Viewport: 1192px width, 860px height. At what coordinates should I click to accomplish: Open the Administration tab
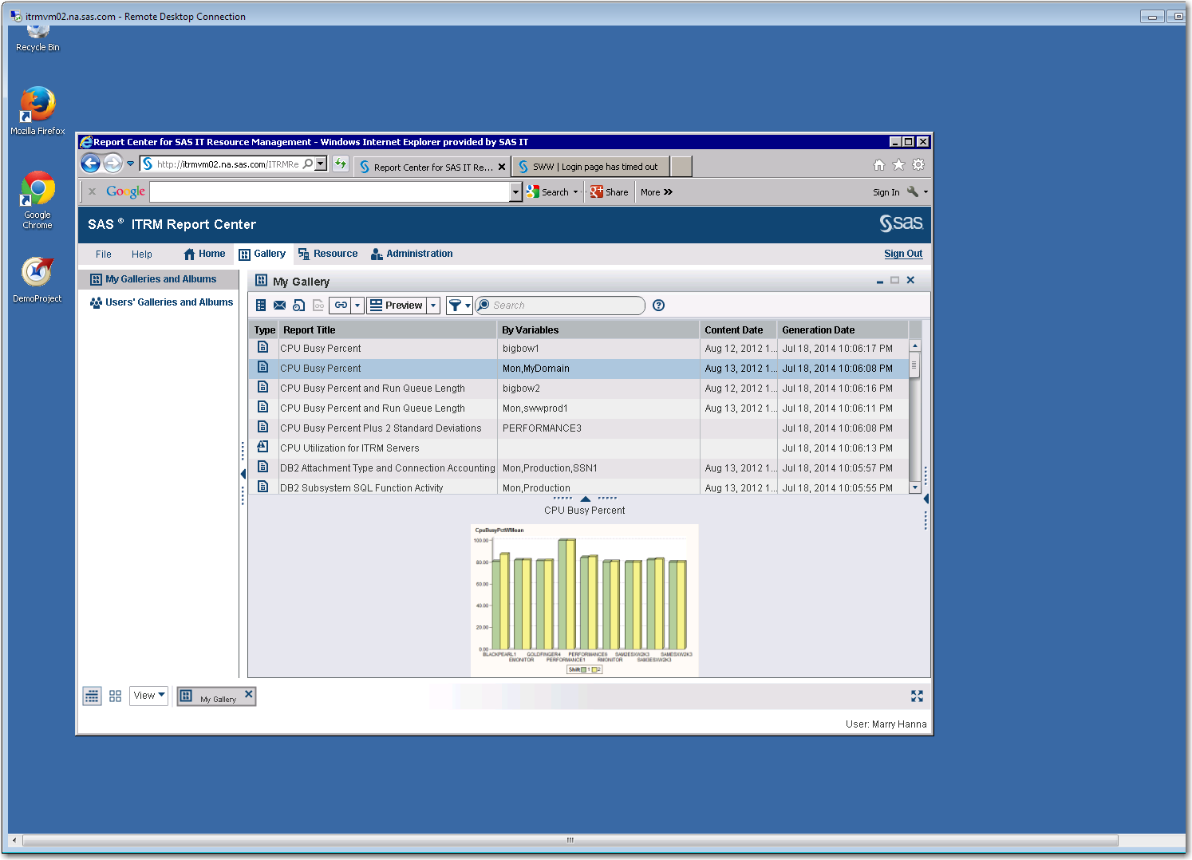tap(412, 254)
